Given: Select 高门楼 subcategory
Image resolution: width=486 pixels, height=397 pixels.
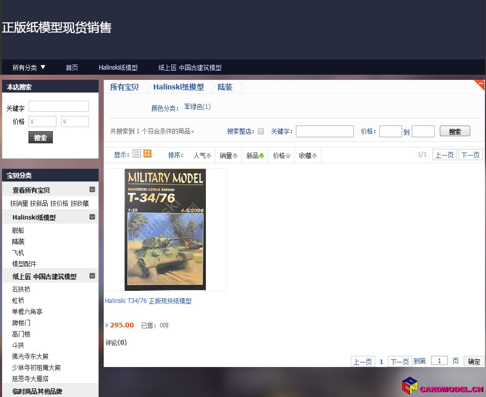Looking at the screenshot, I should coord(21,334).
